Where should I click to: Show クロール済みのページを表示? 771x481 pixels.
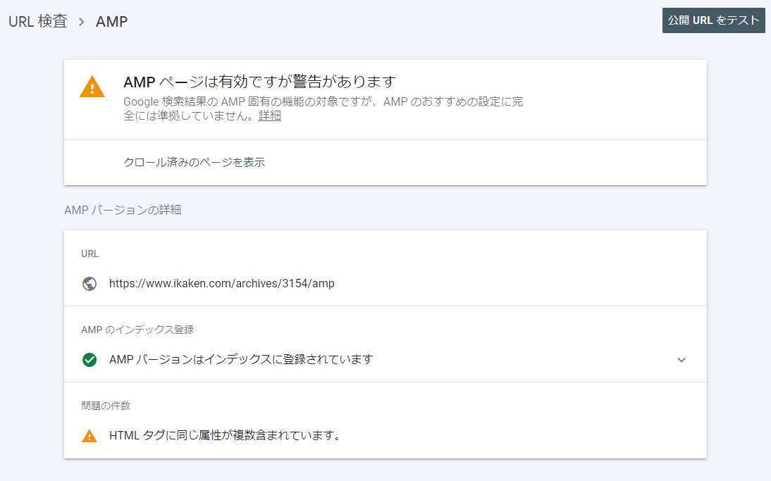click(x=195, y=162)
